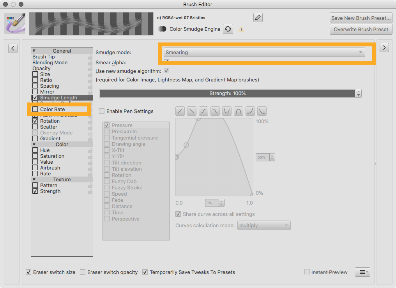Collapse the left panel with arrow button

[13, 48]
